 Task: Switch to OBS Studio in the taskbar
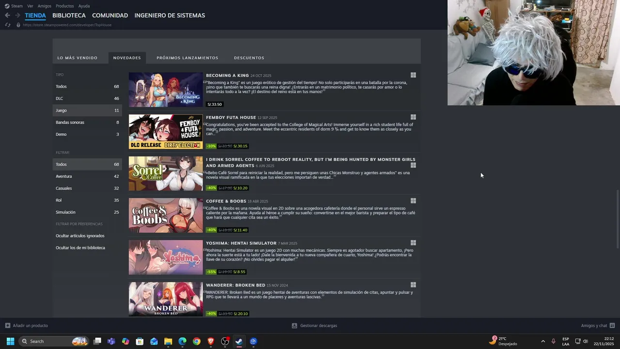[225, 341]
